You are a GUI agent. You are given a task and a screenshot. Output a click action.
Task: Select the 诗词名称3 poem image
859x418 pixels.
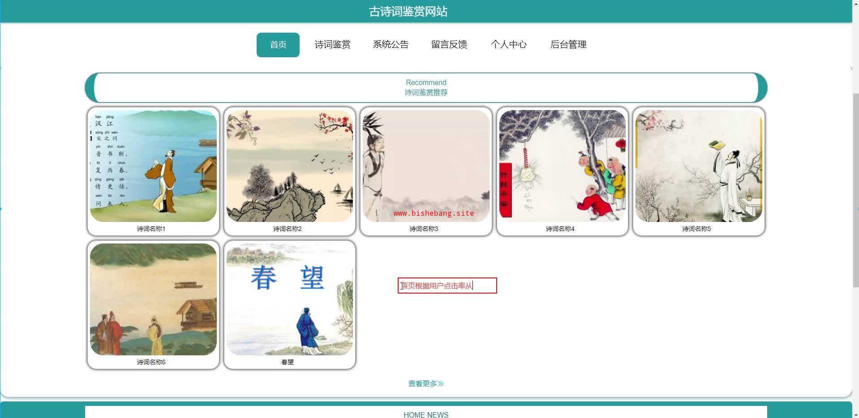click(x=426, y=166)
